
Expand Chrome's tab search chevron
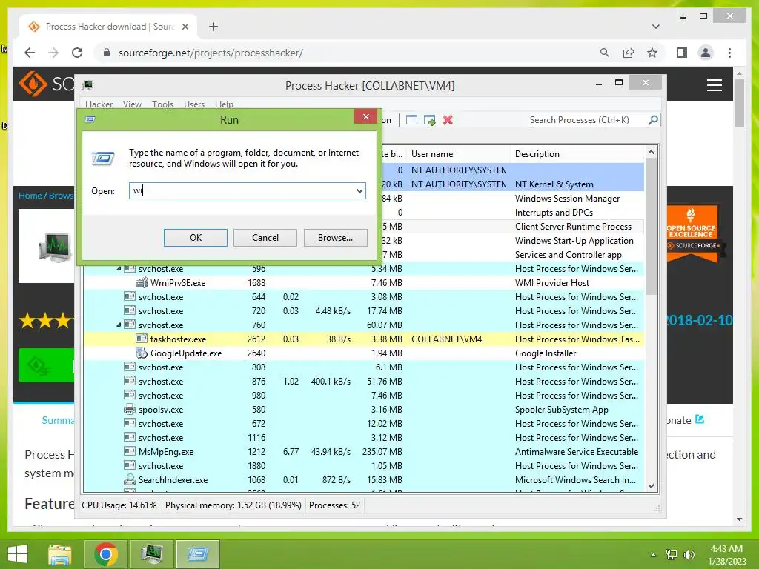tap(656, 27)
